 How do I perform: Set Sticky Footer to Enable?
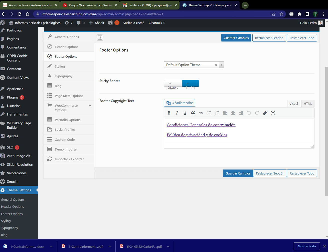191,83
